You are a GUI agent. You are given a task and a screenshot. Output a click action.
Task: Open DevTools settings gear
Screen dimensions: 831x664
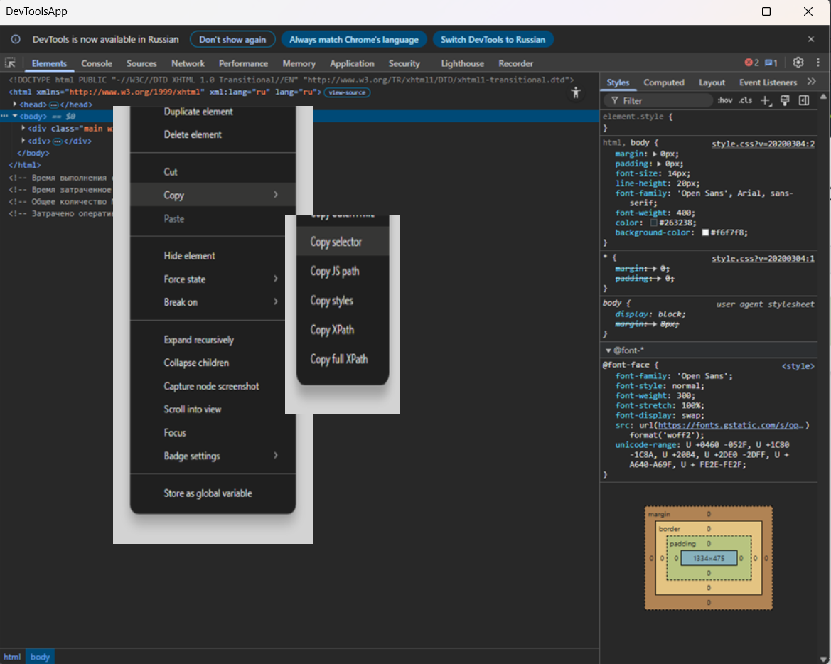coord(798,63)
